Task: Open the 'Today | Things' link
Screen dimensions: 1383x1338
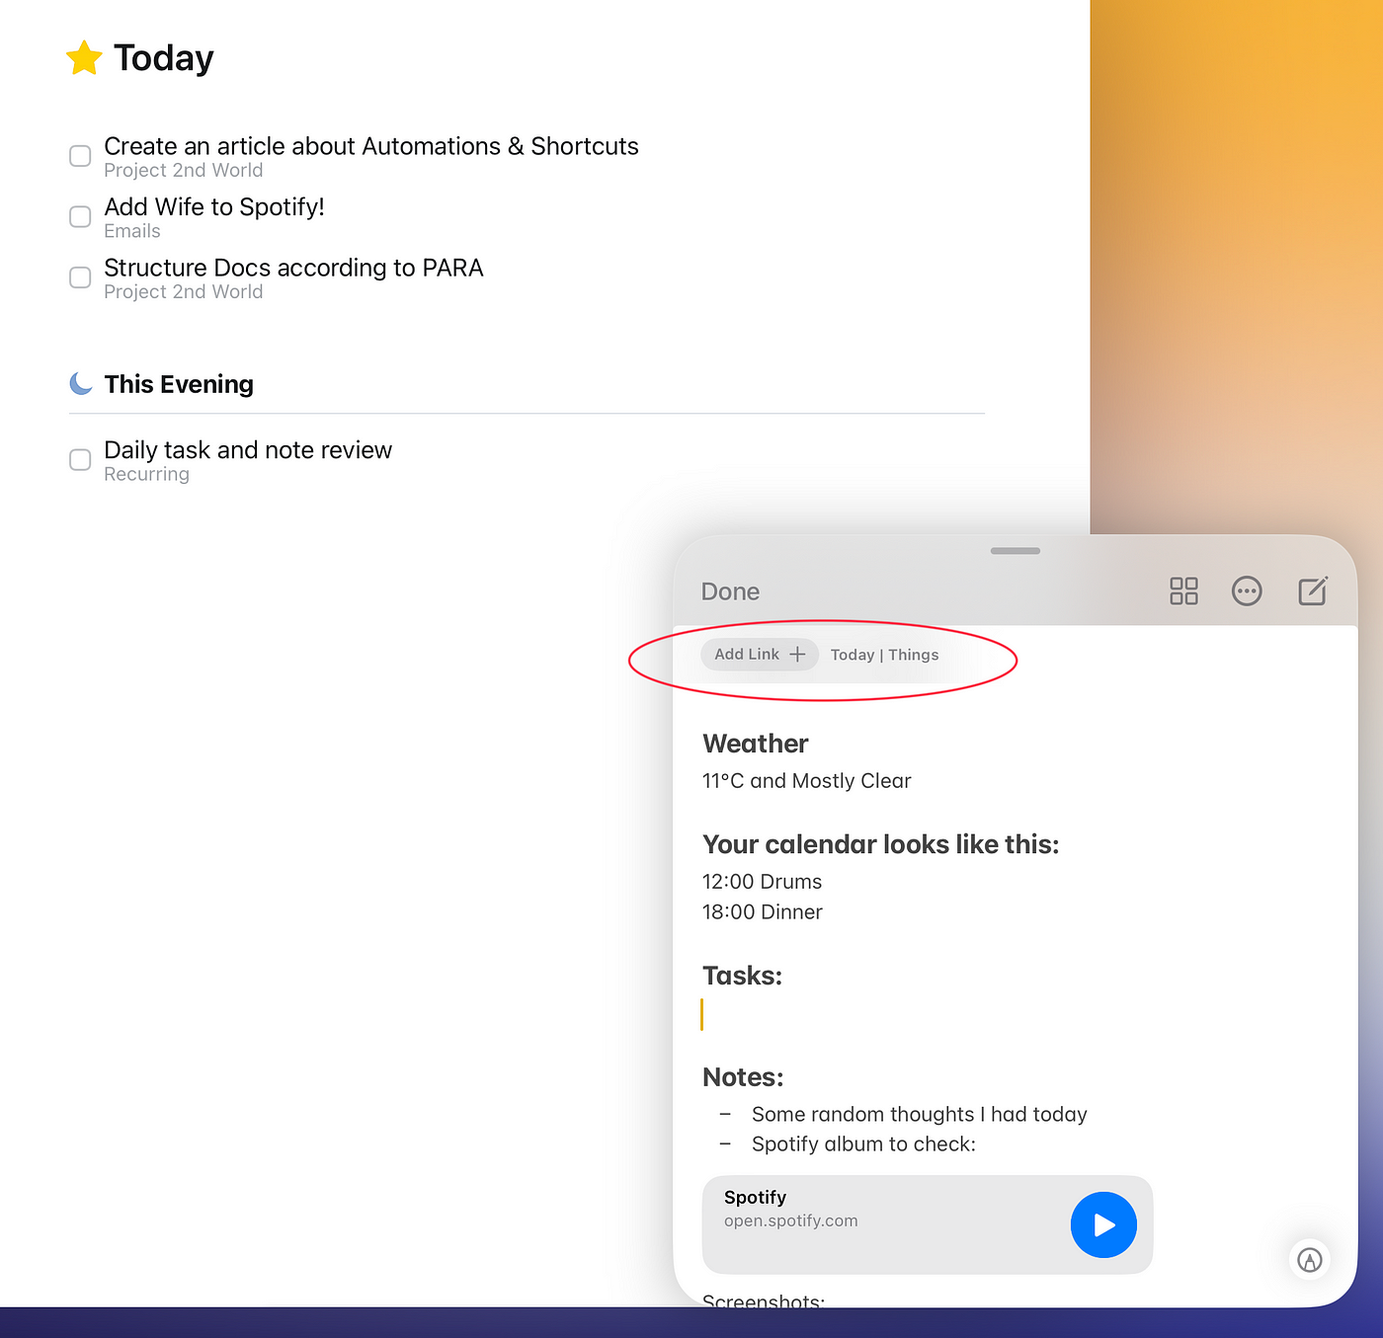Action: click(884, 655)
